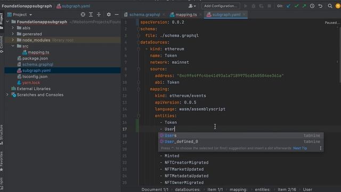Click the Add Configuration button
The width and height of the screenshot is (341, 192).
[x=221, y=6]
